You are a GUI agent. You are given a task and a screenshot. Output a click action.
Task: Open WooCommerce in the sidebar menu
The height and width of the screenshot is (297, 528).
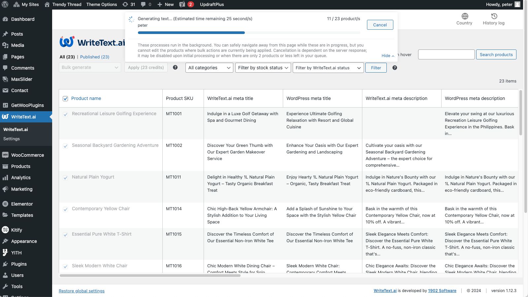27,155
